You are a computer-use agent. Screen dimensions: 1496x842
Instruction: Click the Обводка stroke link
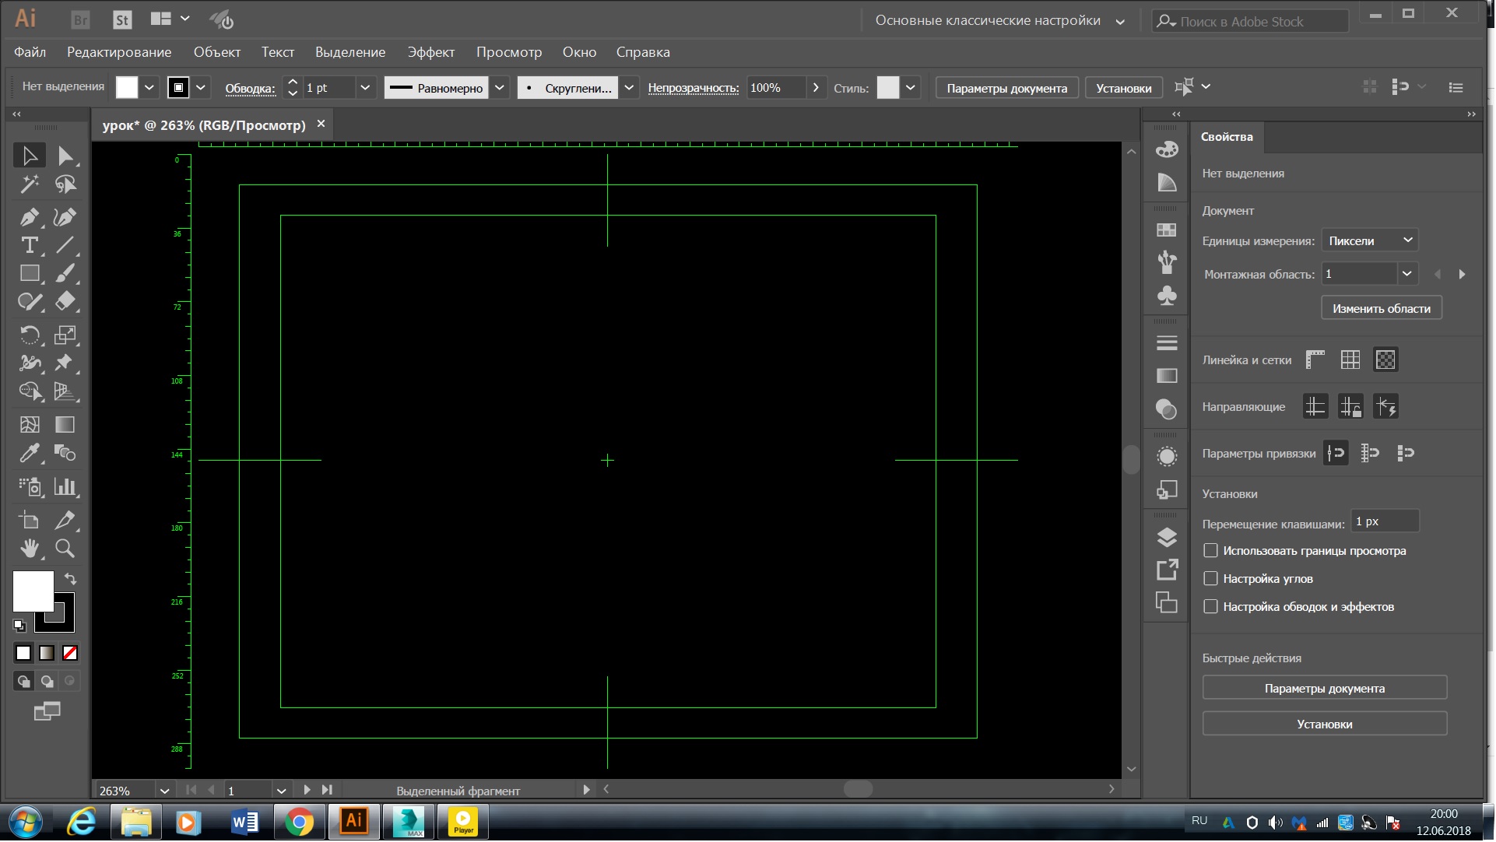[250, 89]
